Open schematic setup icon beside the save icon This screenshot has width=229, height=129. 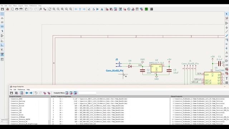pos(8,9)
